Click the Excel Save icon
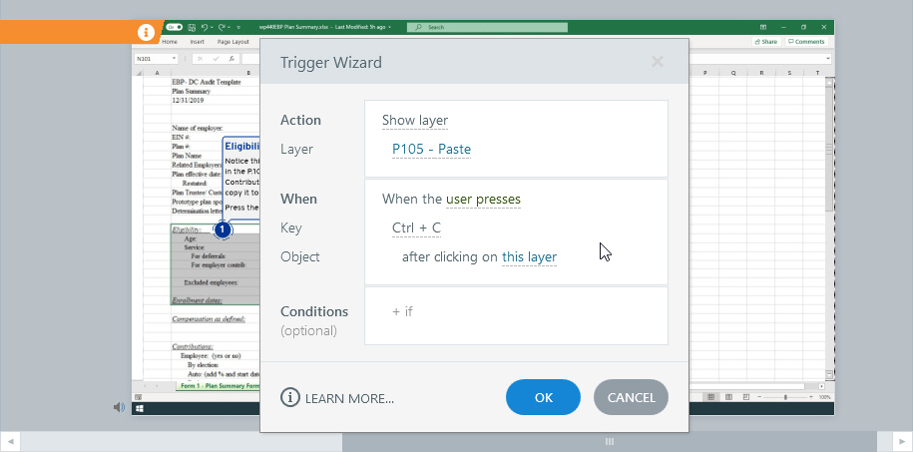The height and width of the screenshot is (452, 913). pyautogui.click(x=192, y=27)
